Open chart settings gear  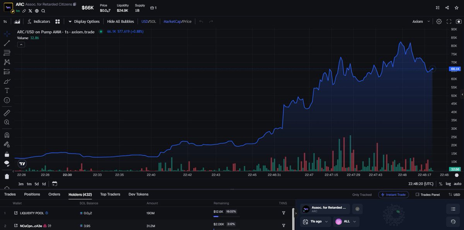tap(439, 22)
